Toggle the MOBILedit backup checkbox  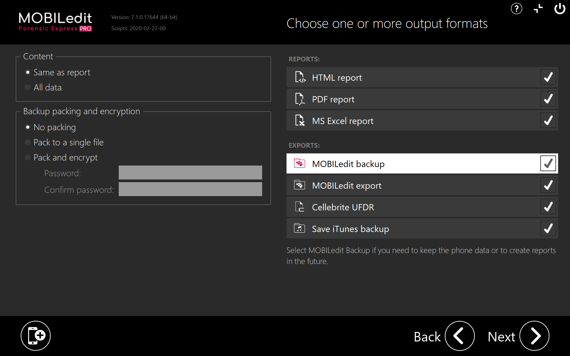(x=548, y=163)
